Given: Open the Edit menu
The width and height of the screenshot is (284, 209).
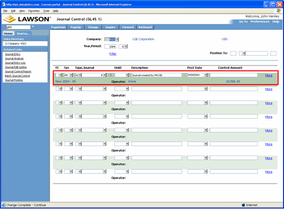Looking at the screenshot, I should [13, 11].
